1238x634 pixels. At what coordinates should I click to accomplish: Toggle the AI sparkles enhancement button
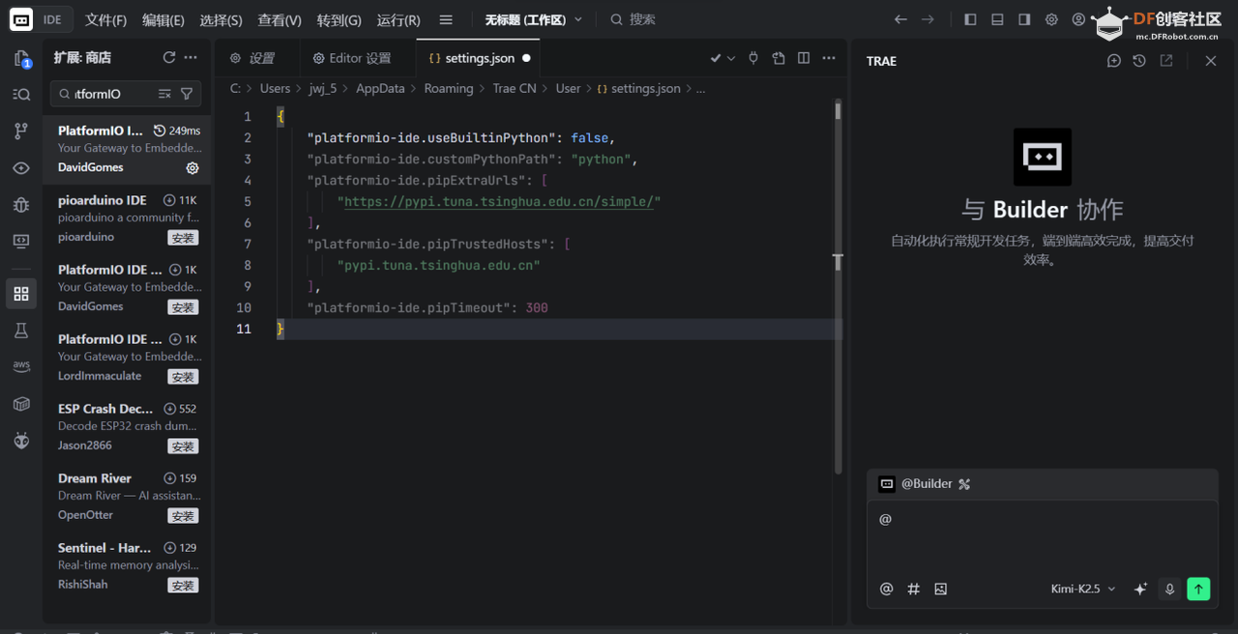coord(1140,589)
